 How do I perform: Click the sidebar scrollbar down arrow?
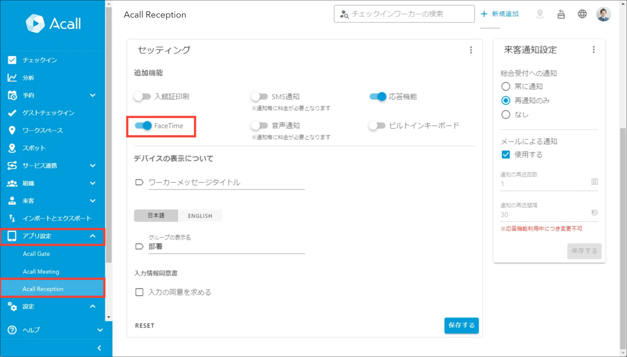click(x=109, y=317)
